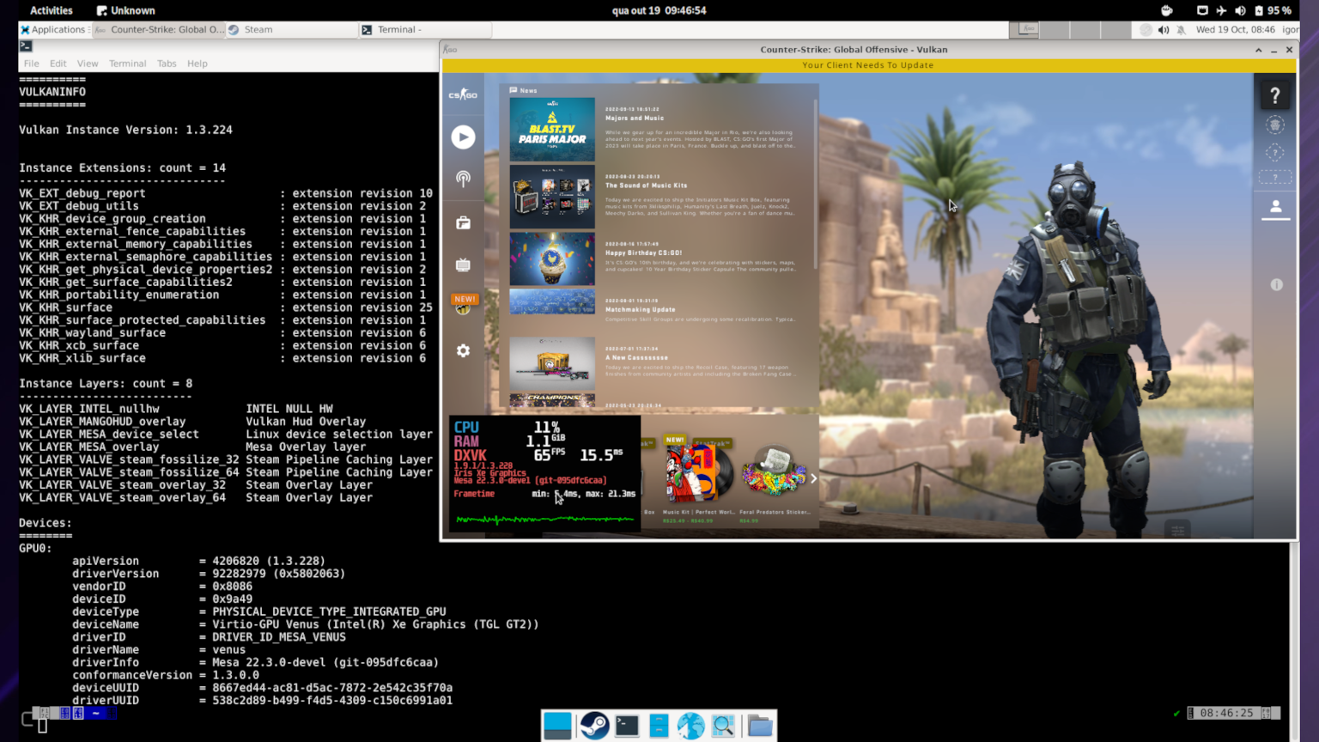Open CS:GO settings gear

(463, 350)
